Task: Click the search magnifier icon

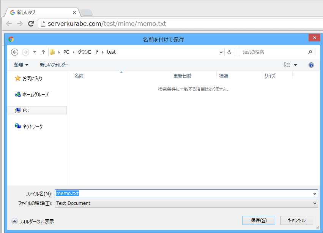Action: point(310,52)
